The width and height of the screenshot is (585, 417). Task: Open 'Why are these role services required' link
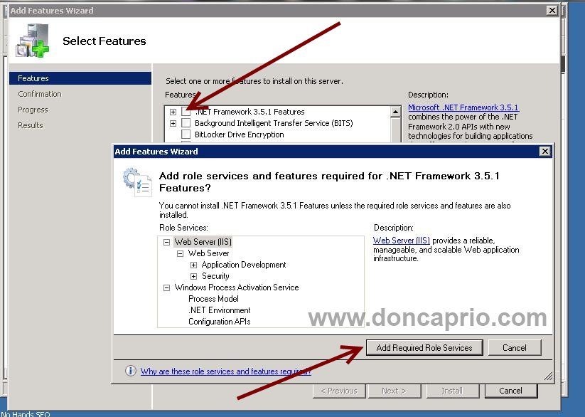pos(226,371)
